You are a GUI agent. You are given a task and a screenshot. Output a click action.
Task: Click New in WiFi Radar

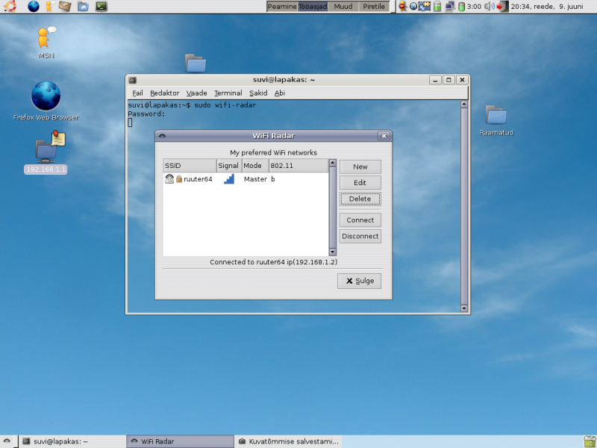(x=360, y=167)
